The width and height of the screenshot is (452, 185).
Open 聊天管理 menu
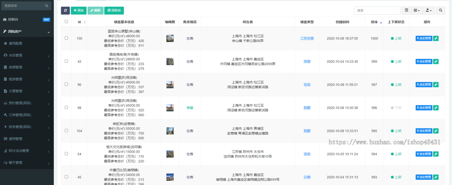coord(26,163)
